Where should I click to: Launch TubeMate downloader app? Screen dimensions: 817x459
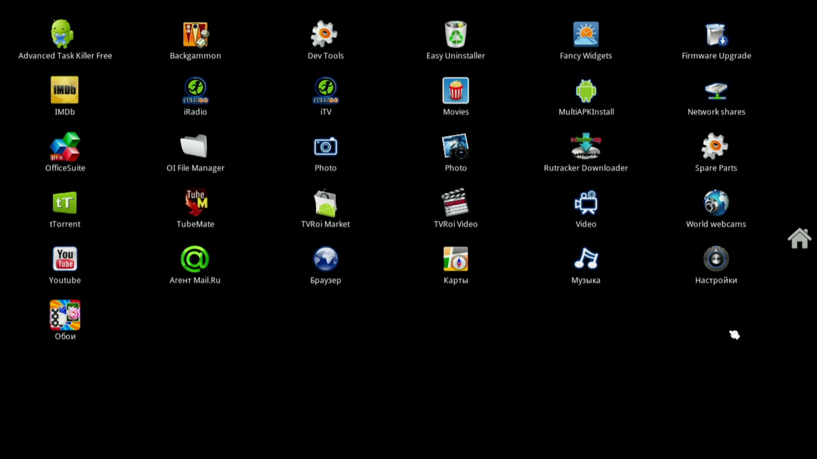tap(195, 203)
